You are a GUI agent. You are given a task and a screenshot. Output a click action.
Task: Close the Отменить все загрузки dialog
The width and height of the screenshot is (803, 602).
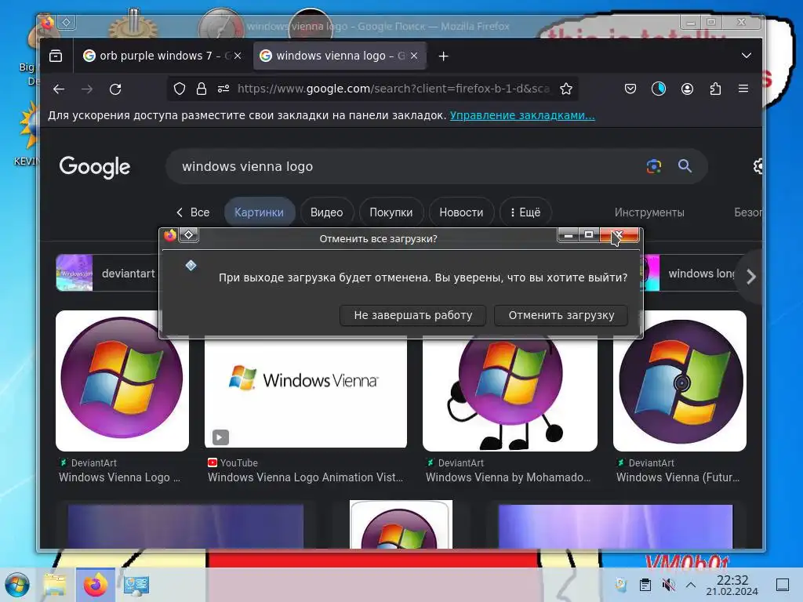tap(619, 235)
